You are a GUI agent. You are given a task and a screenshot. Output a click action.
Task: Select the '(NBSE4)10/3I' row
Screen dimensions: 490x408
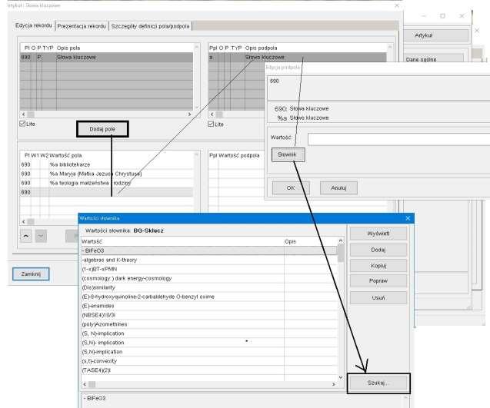209,315
